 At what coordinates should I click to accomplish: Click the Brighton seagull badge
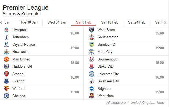92,89
